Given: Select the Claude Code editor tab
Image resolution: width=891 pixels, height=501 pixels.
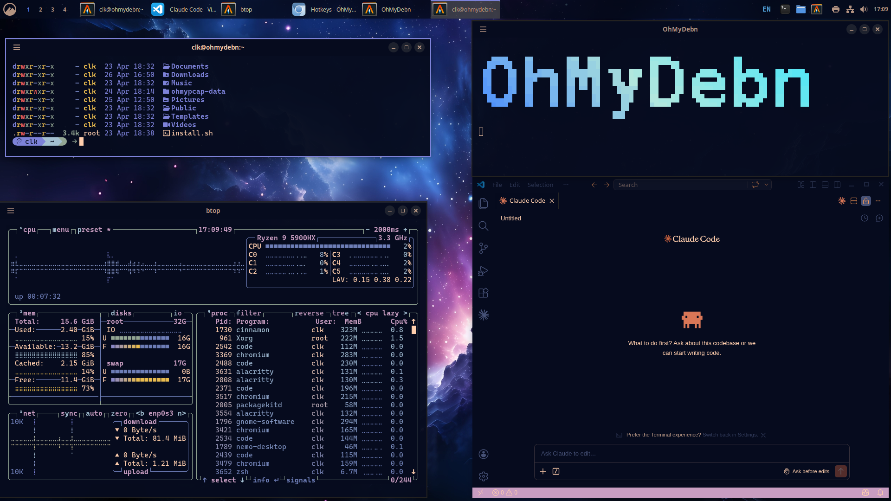Looking at the screenshot, I should pos(527,201).
